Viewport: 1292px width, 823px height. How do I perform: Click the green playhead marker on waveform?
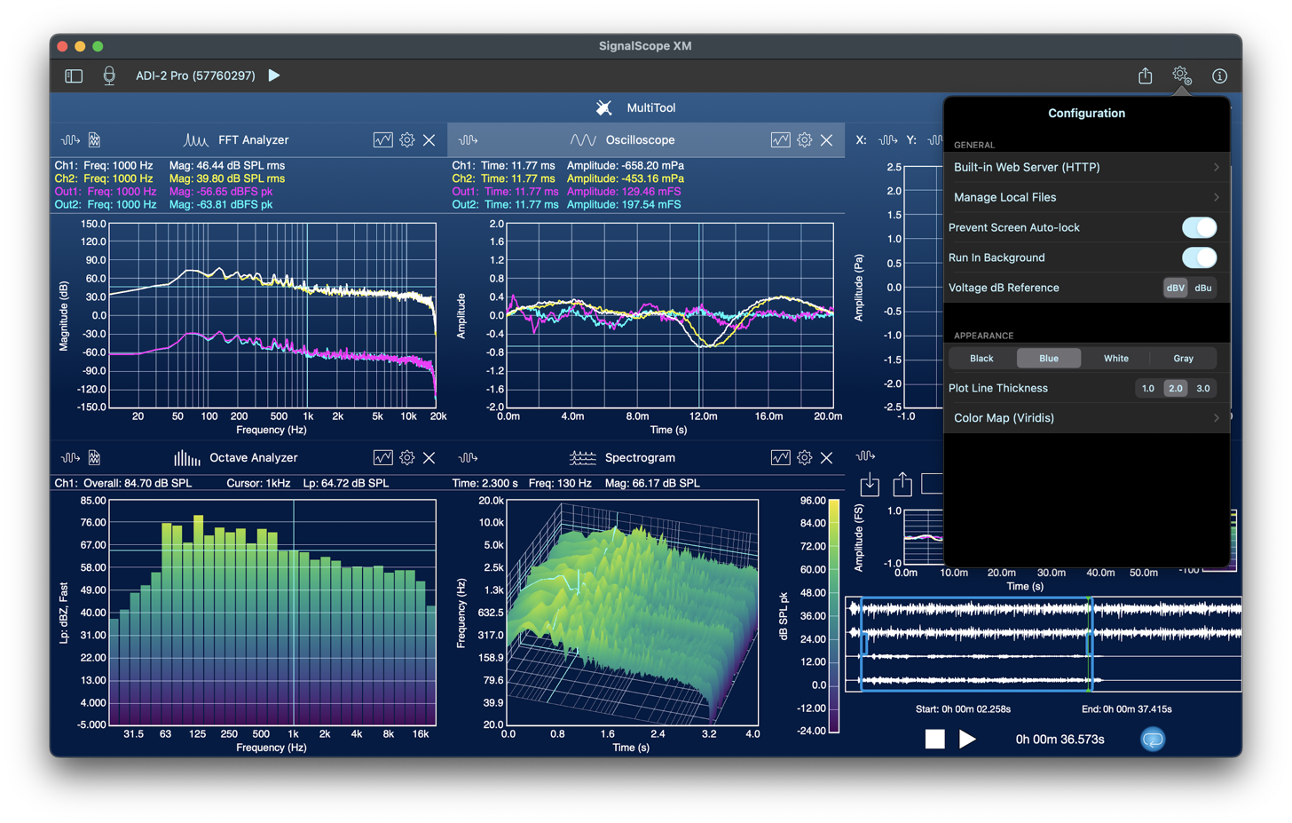(x=1090, y=644)
